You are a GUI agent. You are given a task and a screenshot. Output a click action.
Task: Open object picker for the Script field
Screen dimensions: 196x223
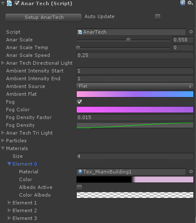pyautogui.click(x=191, y=32)
